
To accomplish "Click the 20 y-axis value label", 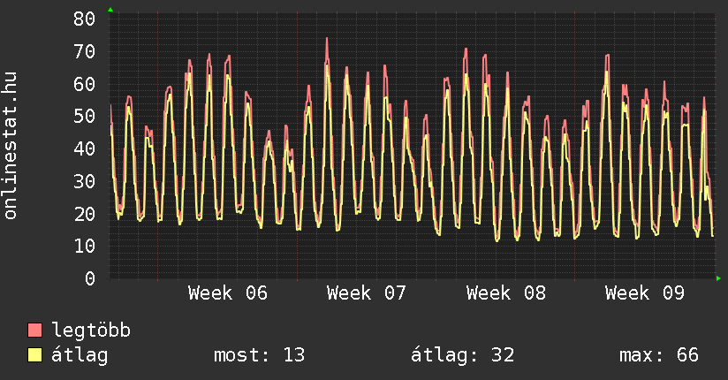I will click(84, 214).
